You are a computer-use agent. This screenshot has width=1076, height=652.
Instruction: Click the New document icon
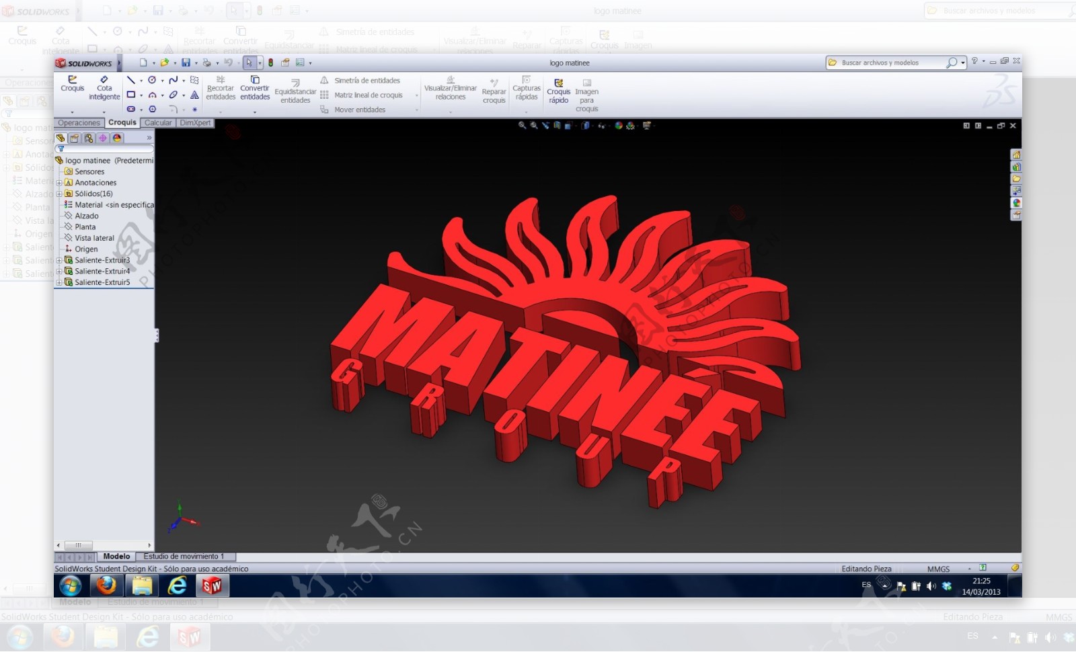click(143, 63)
